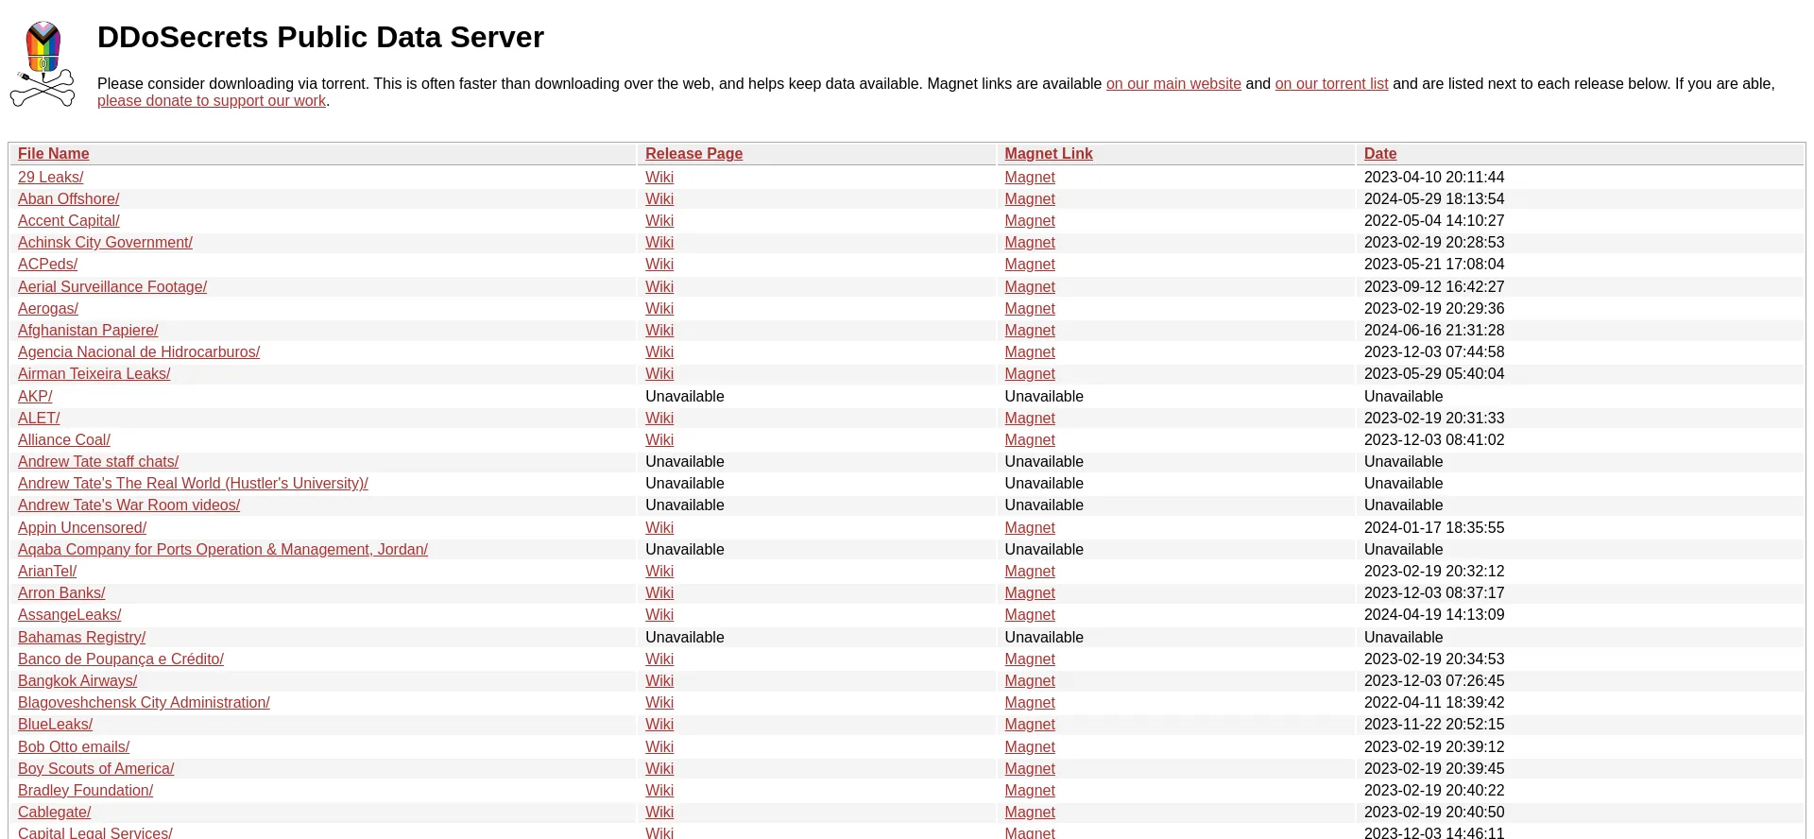
Task: Open Wiki page for Cablegate
Action: pos(659,812)
